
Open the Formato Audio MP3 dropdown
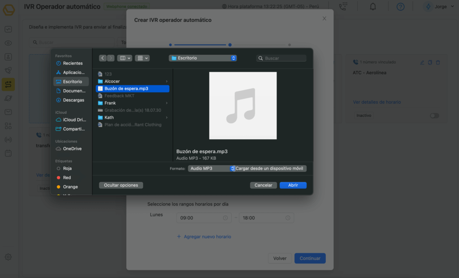click(212, 169)
